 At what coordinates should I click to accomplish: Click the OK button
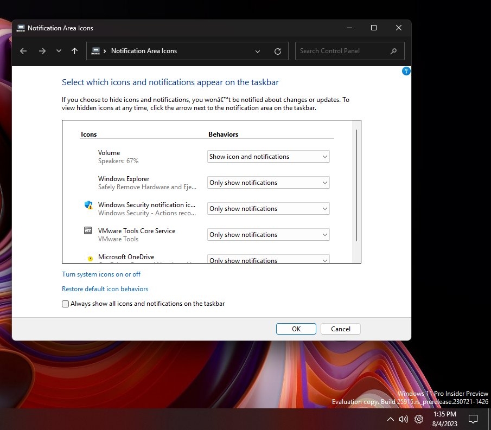coord(296,329)
